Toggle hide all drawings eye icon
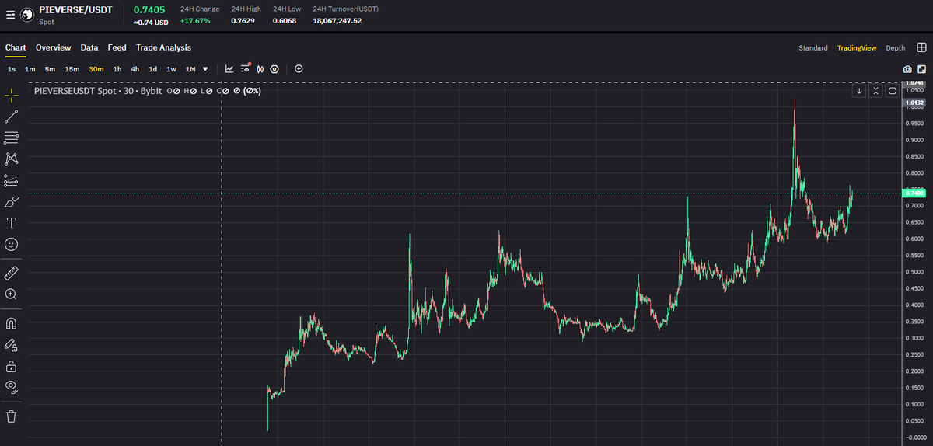This screenshot has height=446, width=933. coord(11,387)
